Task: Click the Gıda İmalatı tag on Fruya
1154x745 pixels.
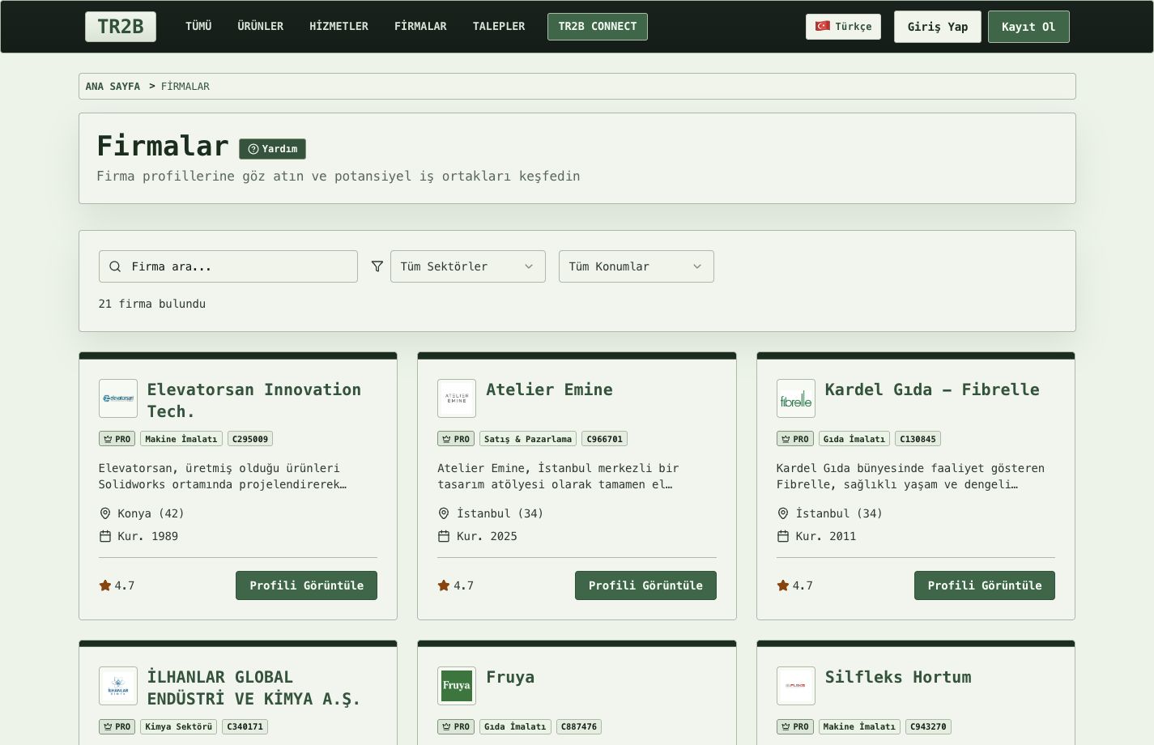Action: (515, 726)
